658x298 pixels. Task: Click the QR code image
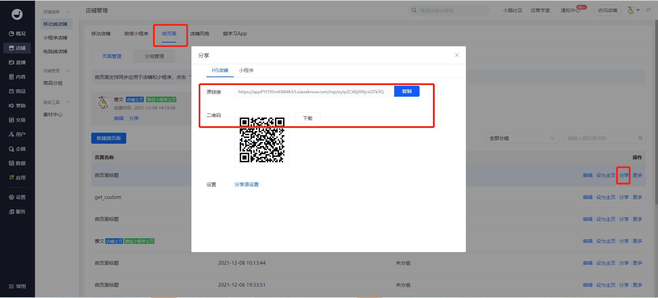[262, 140]
